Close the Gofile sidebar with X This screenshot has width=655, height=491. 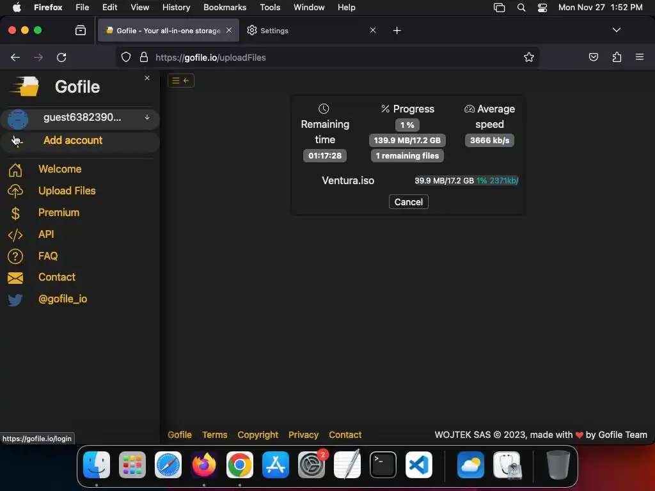pyautogui.click(x=147, y=78)
